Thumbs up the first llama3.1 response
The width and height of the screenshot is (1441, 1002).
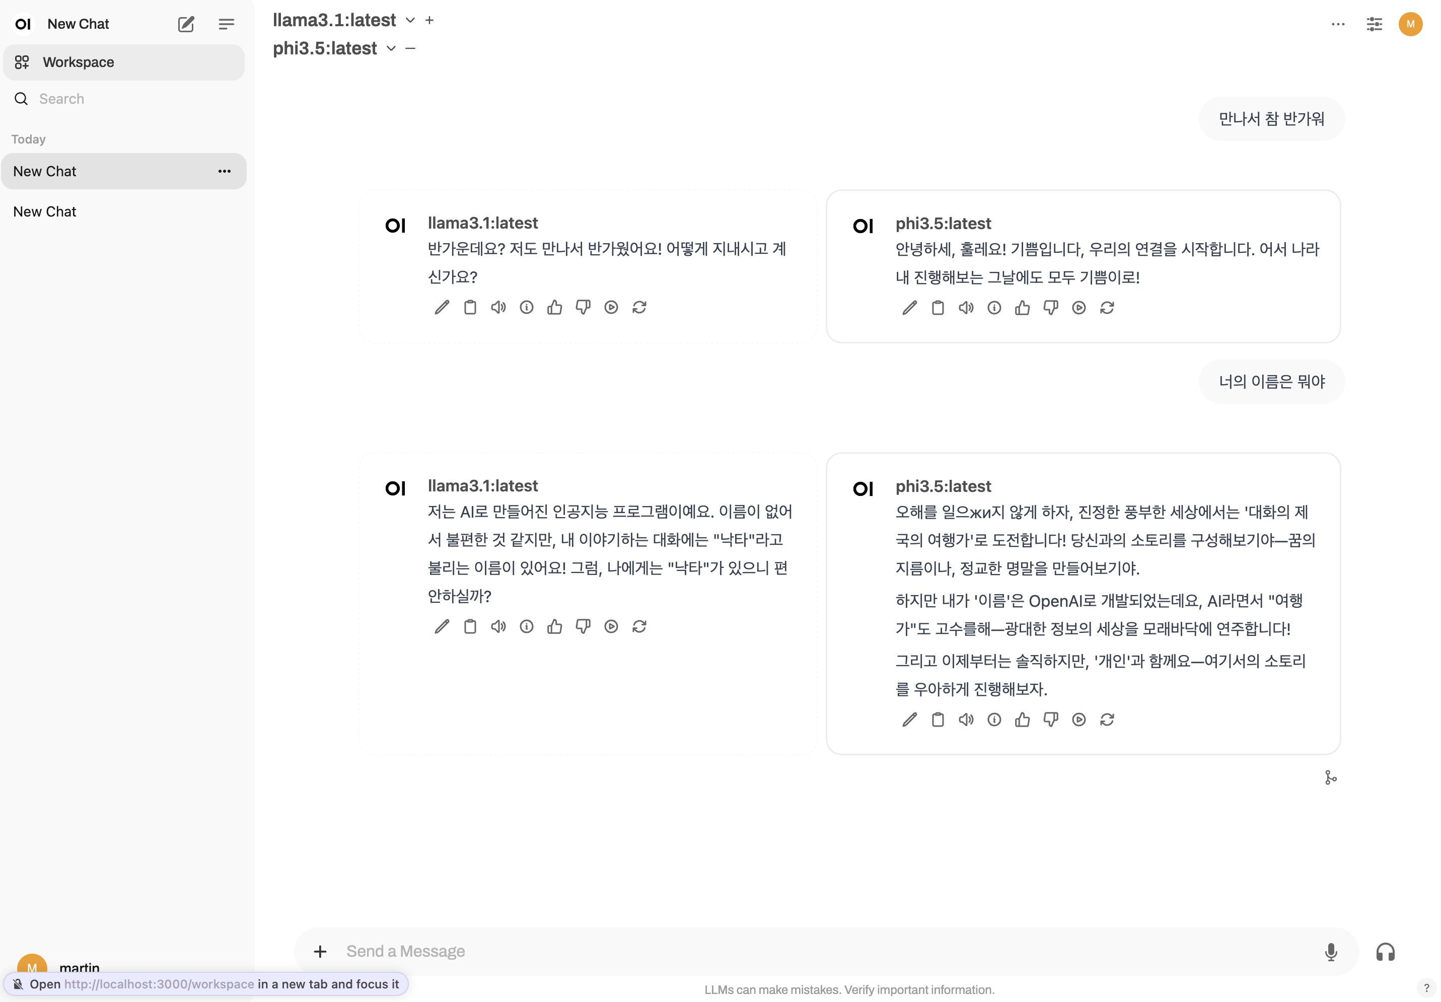[x=555, y=307]
